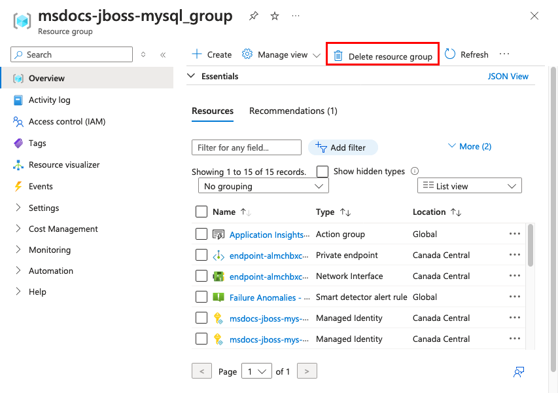This screenshot has width=558, height=393.
Task: Open Tags from the sidebar
Action: 37,143
